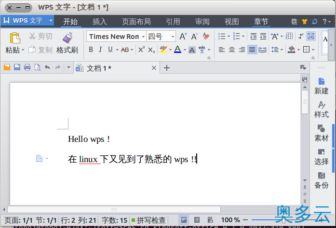
Task: Open the 素材 materials sidebar panel
Action: [x=322, y=133]
